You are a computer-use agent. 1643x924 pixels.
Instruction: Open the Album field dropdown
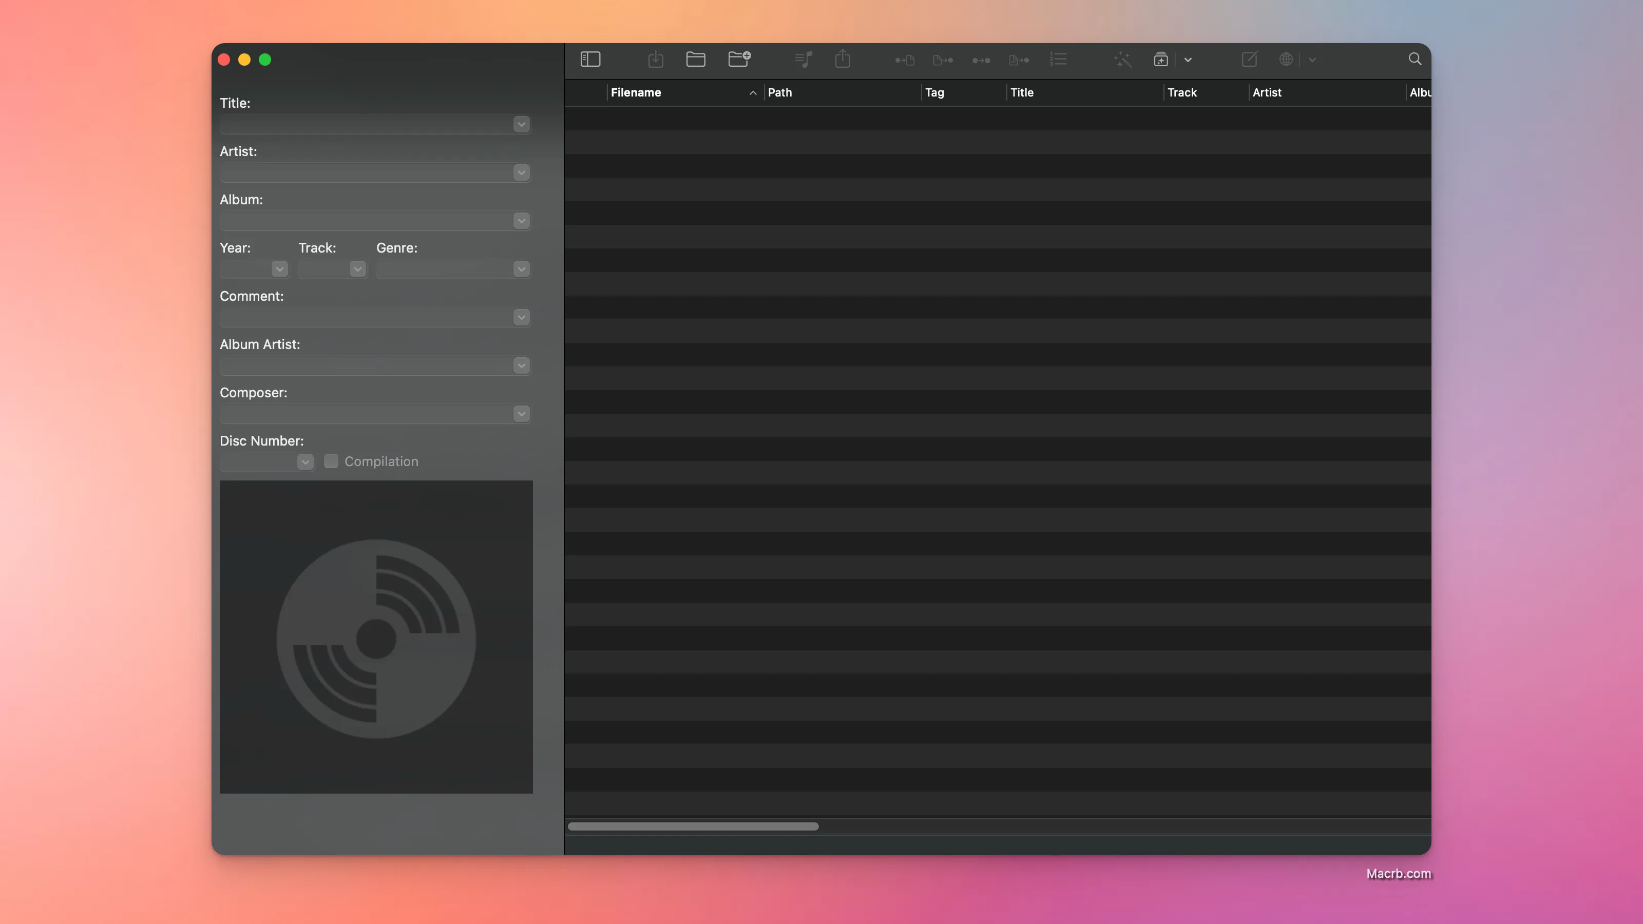(521, 221)
